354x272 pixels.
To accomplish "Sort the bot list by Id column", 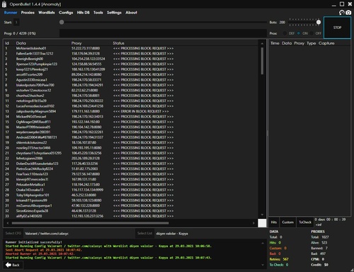I will pos(7,43).
